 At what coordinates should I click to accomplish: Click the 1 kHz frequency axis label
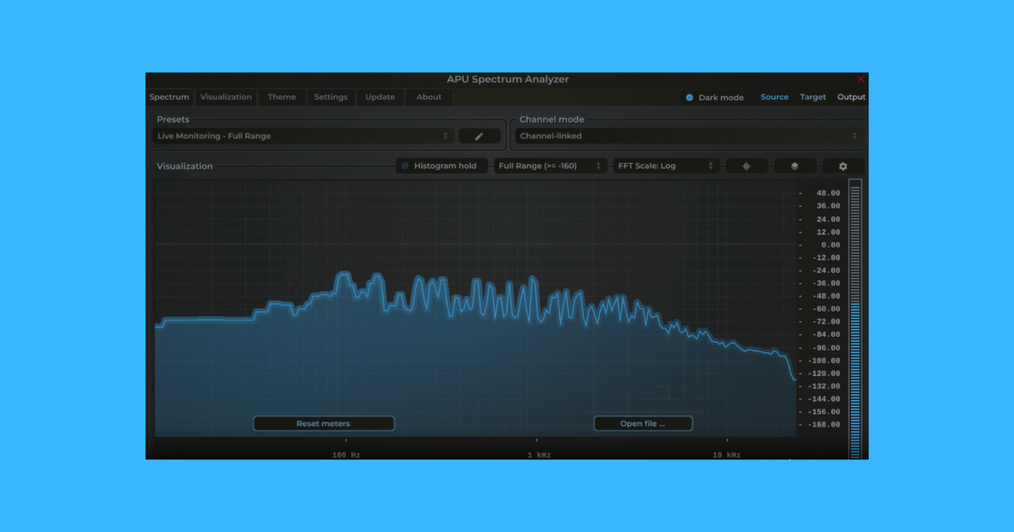click(x=539, y=455)
